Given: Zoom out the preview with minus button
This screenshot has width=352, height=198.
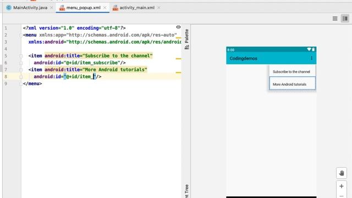Looking at the screenshot, I should (342, 196).
